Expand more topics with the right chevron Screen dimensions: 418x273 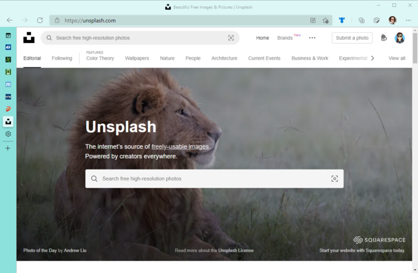click(373, 58)
